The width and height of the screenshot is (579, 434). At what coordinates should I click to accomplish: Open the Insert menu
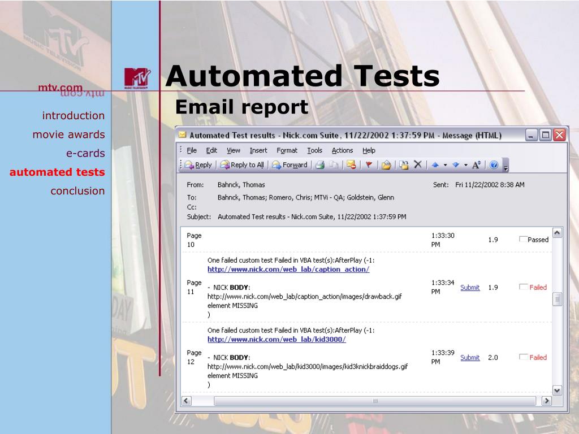click(x=258, y=150)
